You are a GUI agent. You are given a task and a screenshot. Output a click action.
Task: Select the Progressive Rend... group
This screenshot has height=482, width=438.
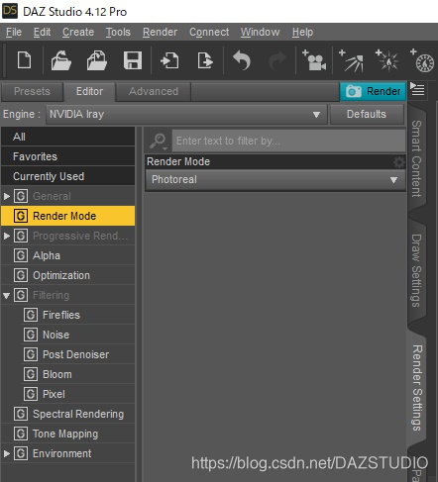(x=68, y=236)
